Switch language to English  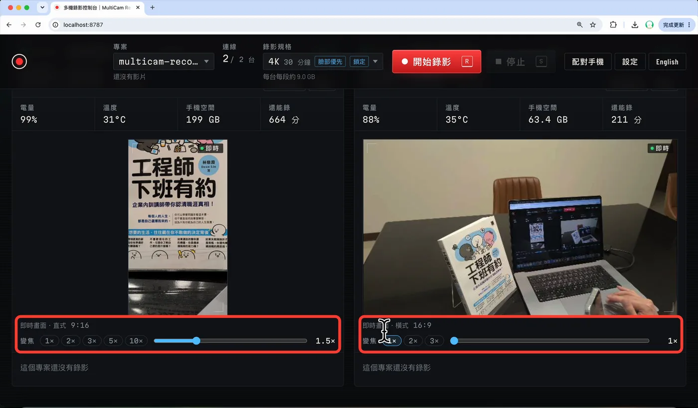click(667, 61)
